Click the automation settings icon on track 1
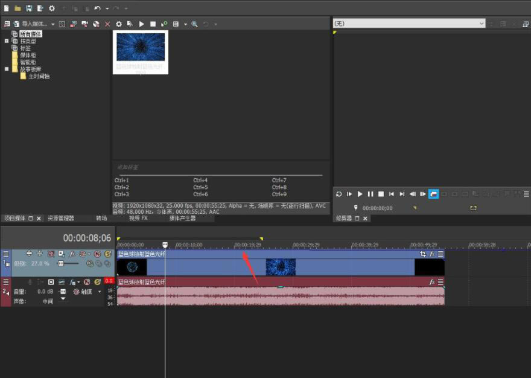 pyautogui.click(x=83, y=254)
